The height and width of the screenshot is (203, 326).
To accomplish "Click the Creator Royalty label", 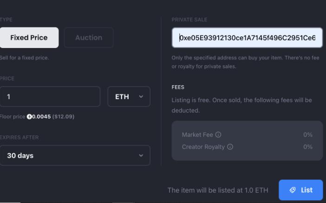I will click(203, 147).
